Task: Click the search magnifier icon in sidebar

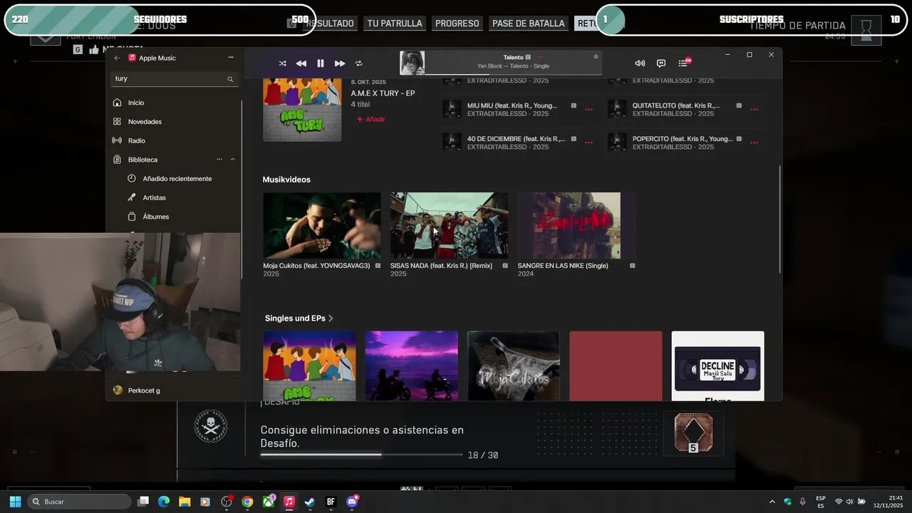Action: point(230,79)
